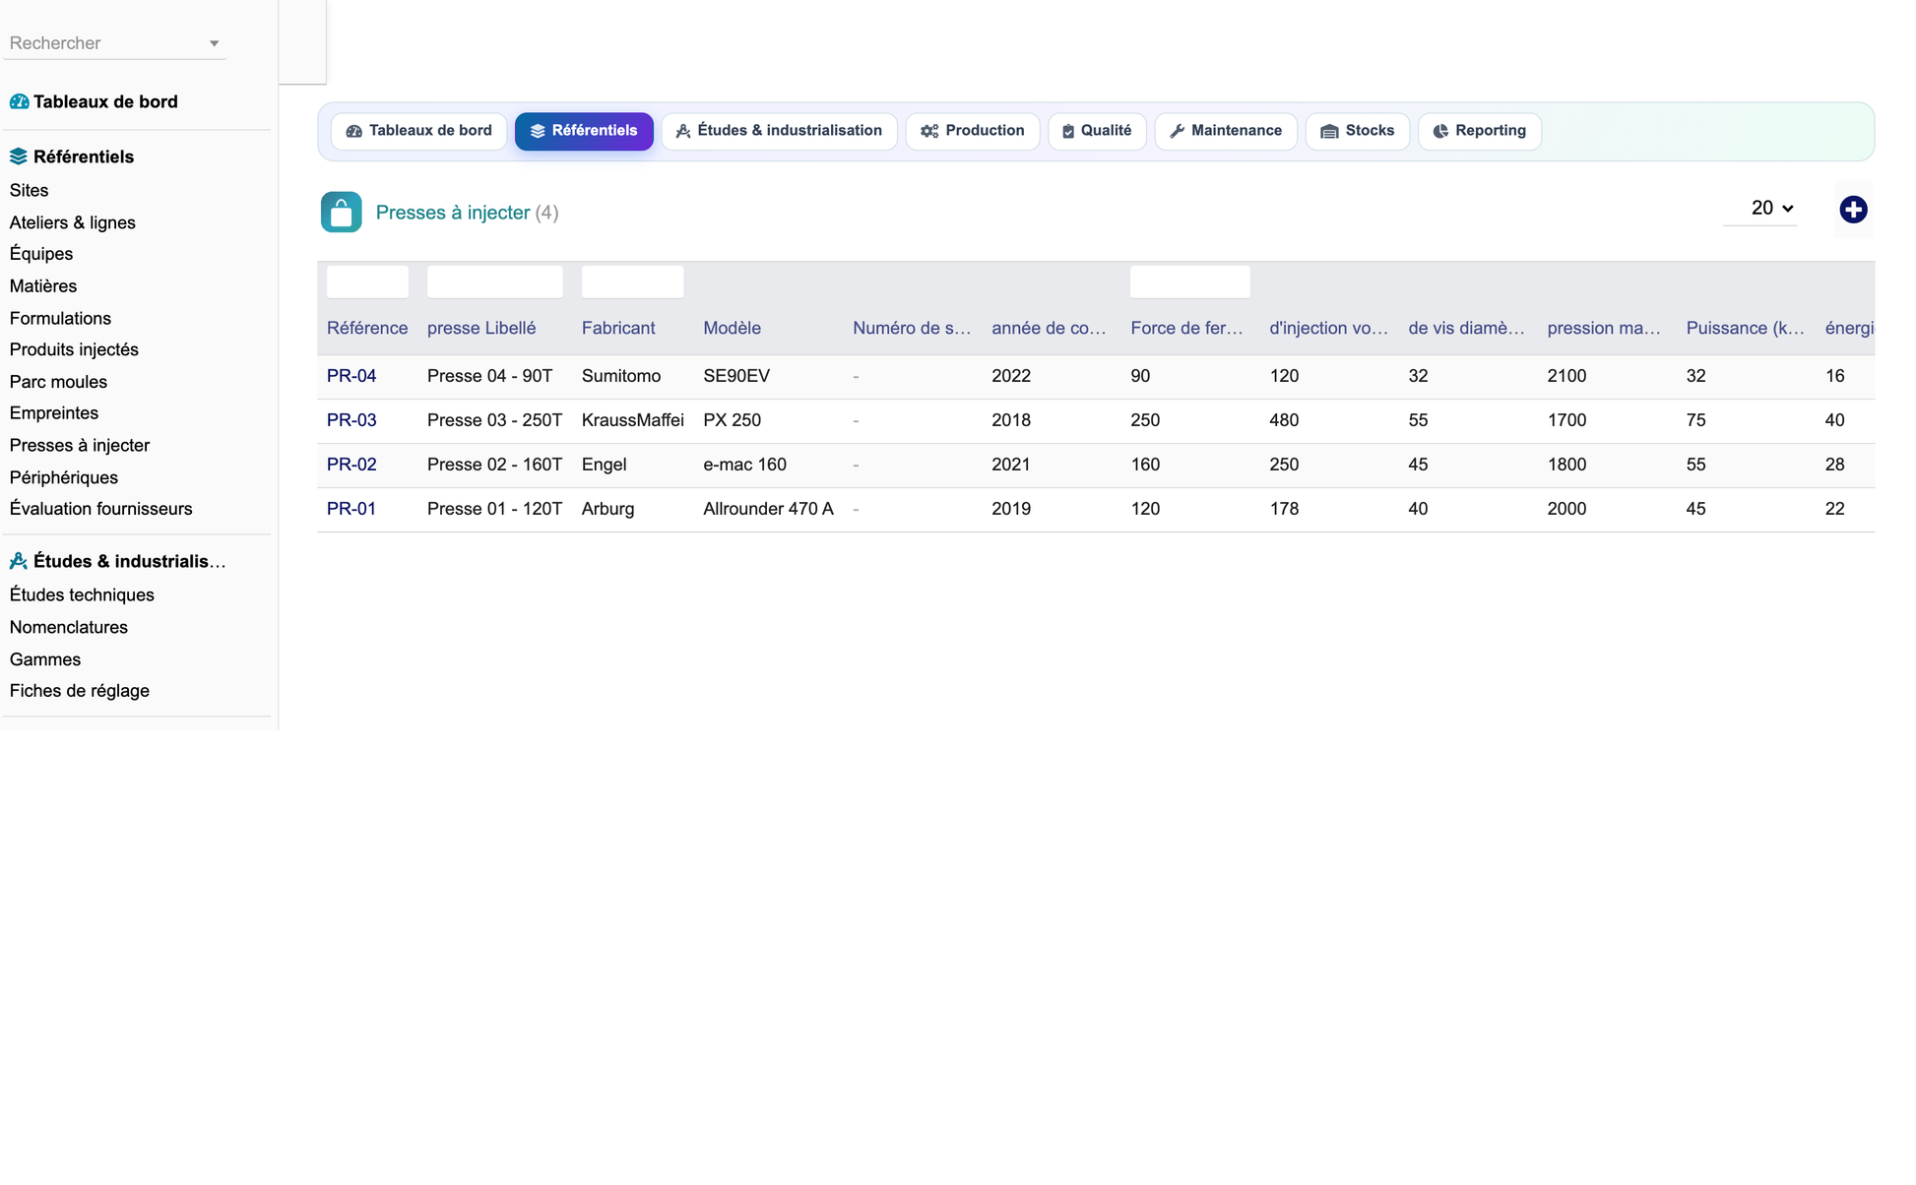Screen dimensions: 1916x1185
Task: Open Études techniques in the sidebar
Action: [82, 594]
